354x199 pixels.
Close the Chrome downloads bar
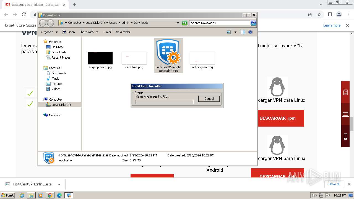[x=349, y=184]
